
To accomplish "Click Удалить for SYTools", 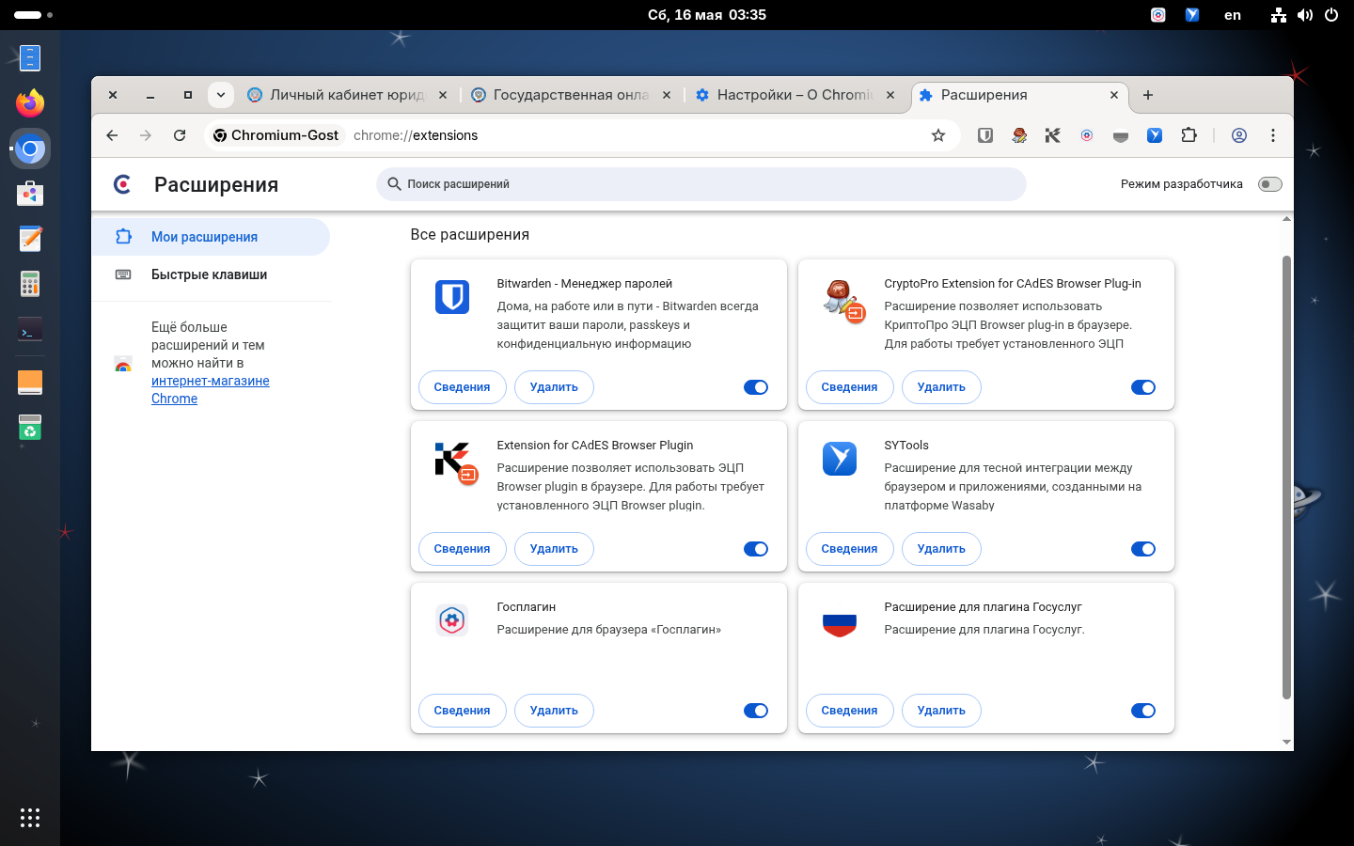I will pos(941,549).
